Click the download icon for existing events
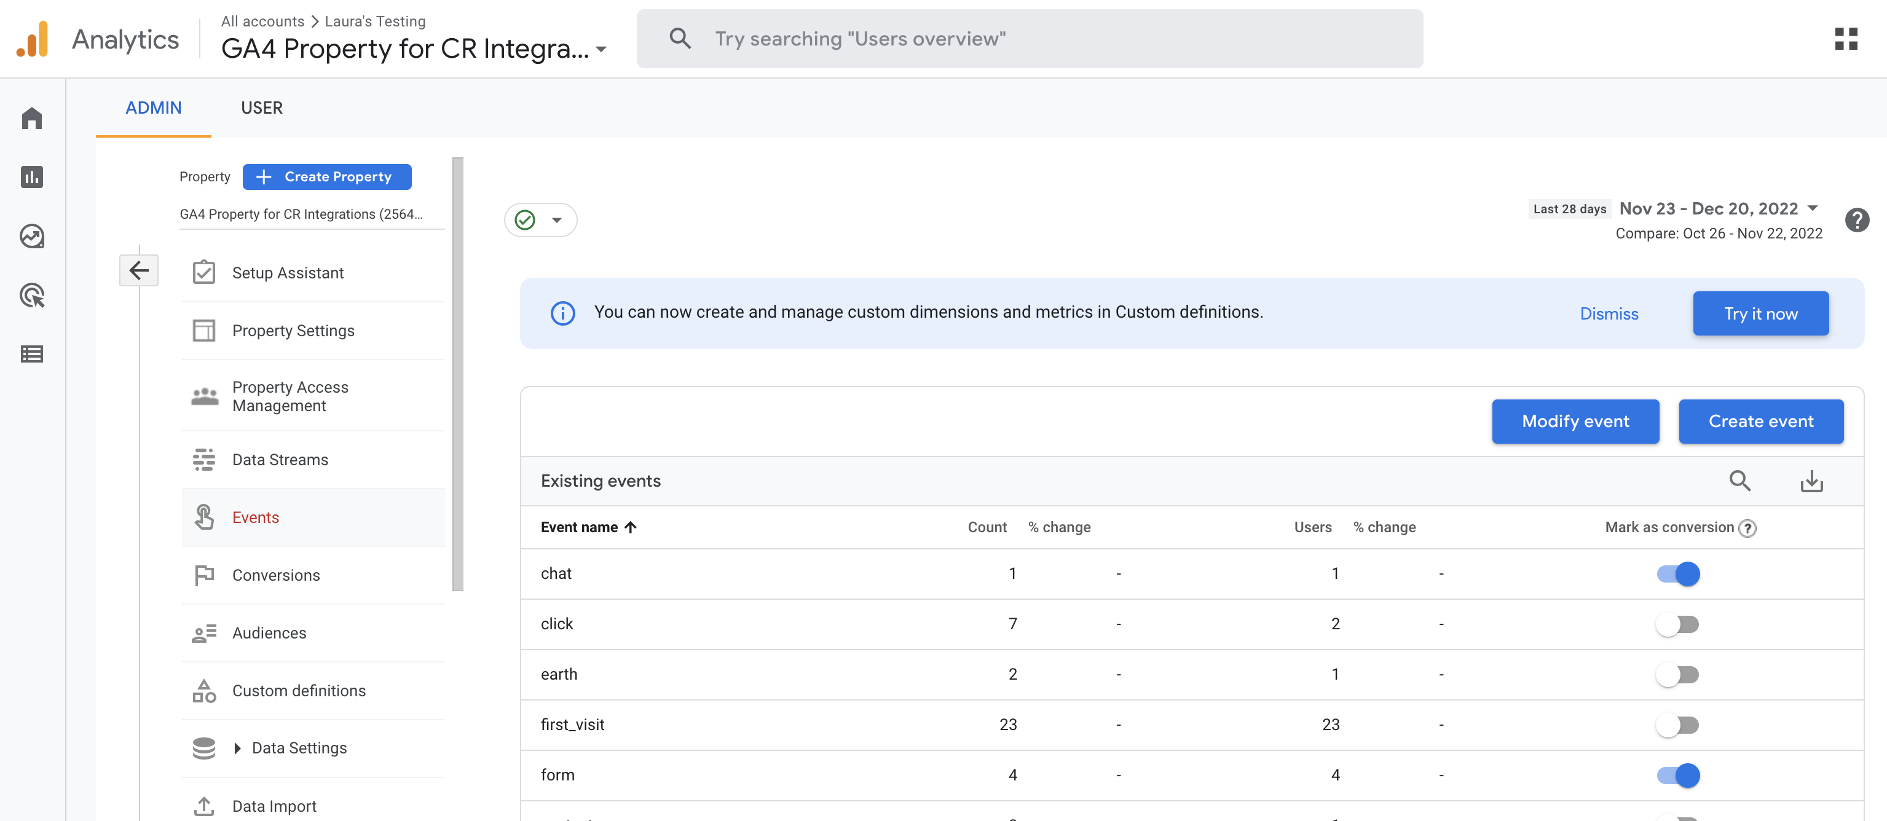The width and height of the screenshot is (1887, 821). [1811, 481]
